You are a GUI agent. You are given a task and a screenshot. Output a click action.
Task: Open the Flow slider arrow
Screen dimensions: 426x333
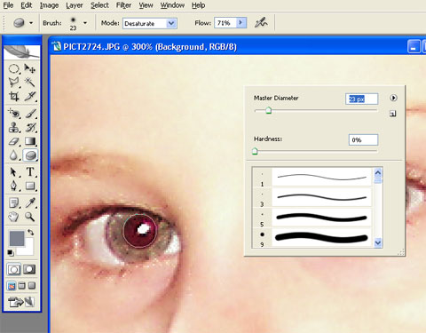click(x=241, y=22)
